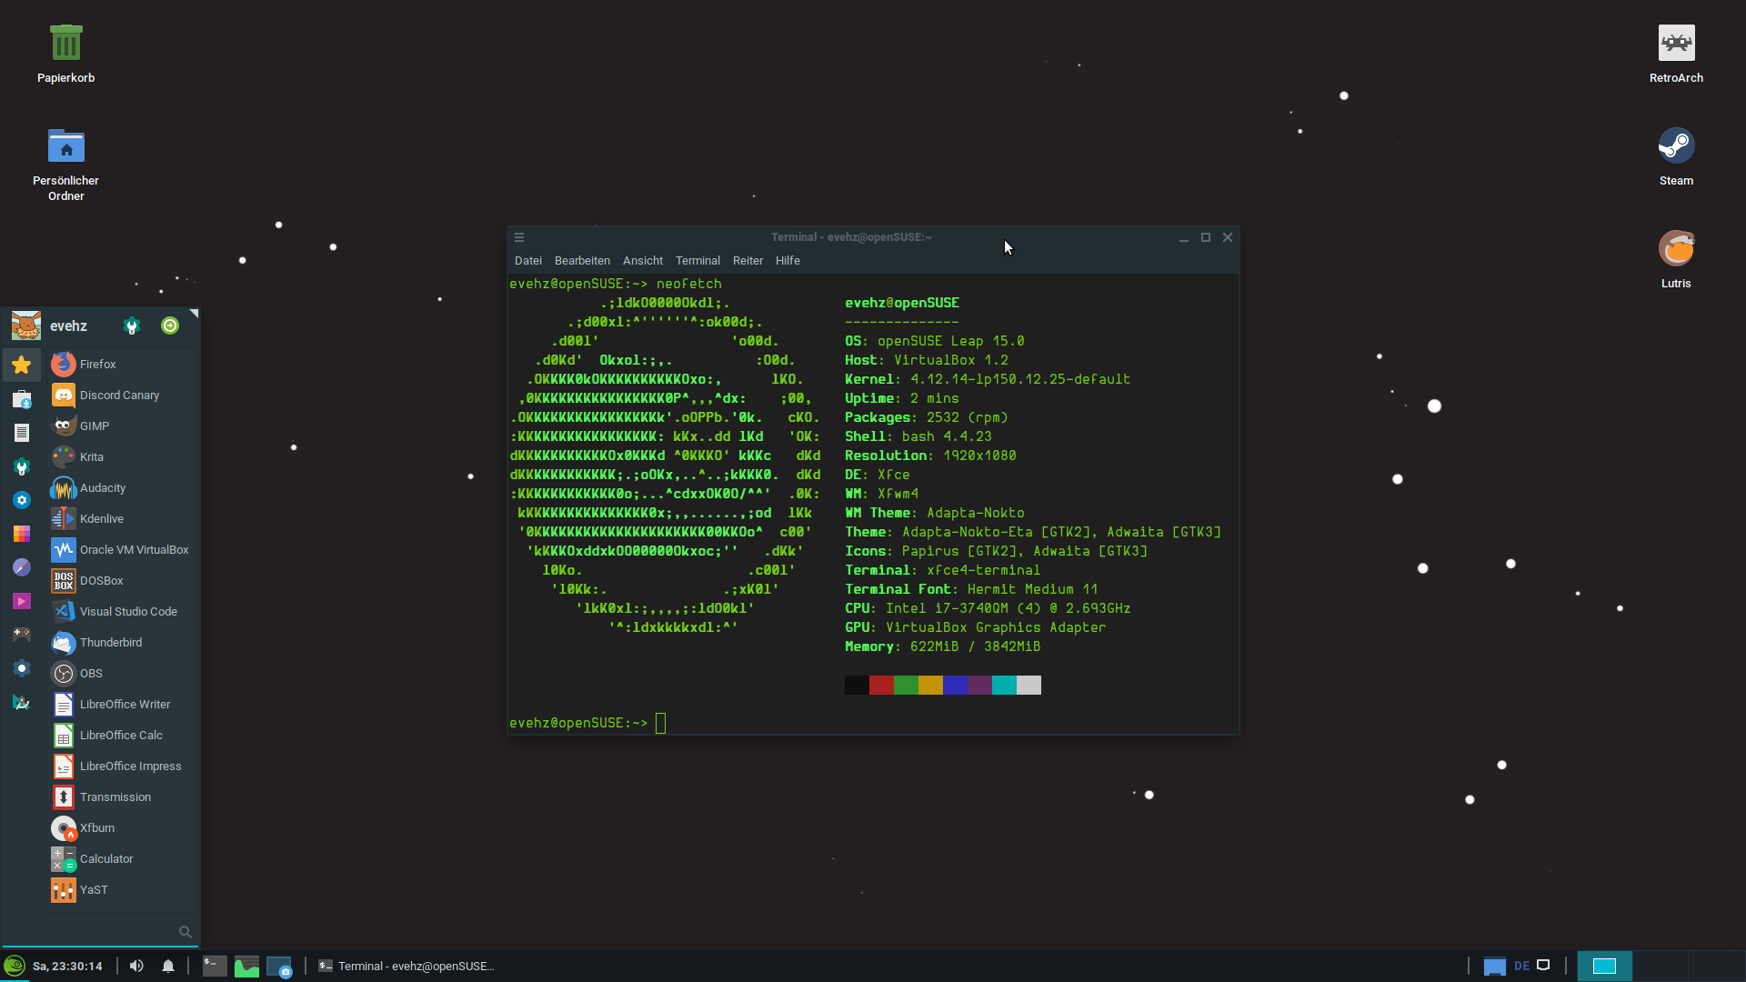Select the RetroArch desktop icon

click(1676, 54)
